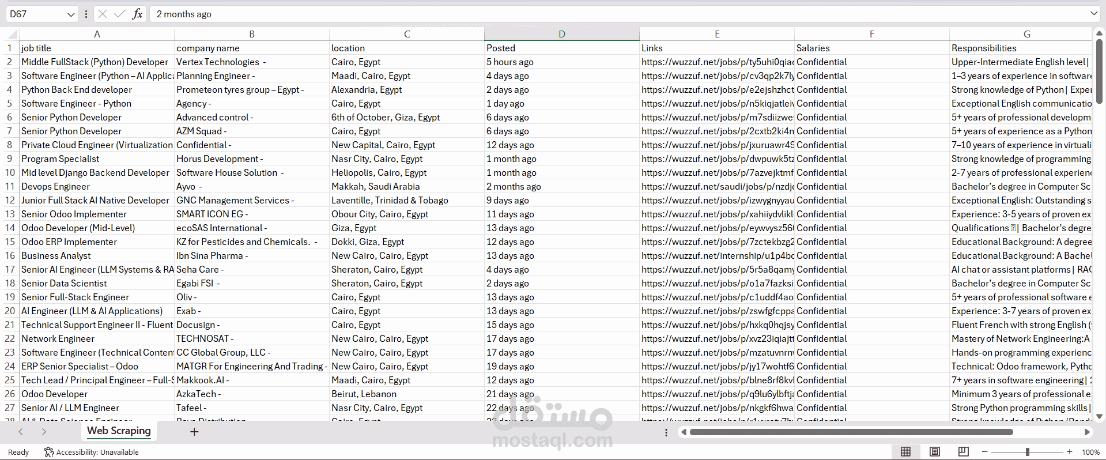The width and height of the screenshot is (1106, 460).
Task: Select column E header
Action: 717,34
